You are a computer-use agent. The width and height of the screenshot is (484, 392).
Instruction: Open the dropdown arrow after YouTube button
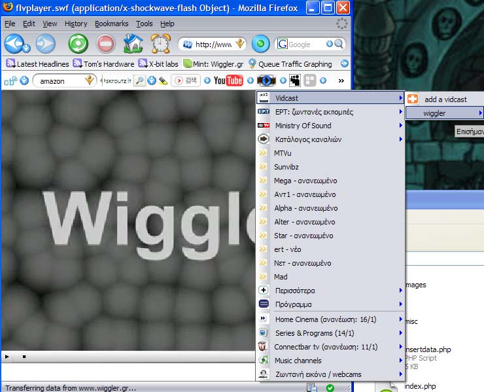251,80
